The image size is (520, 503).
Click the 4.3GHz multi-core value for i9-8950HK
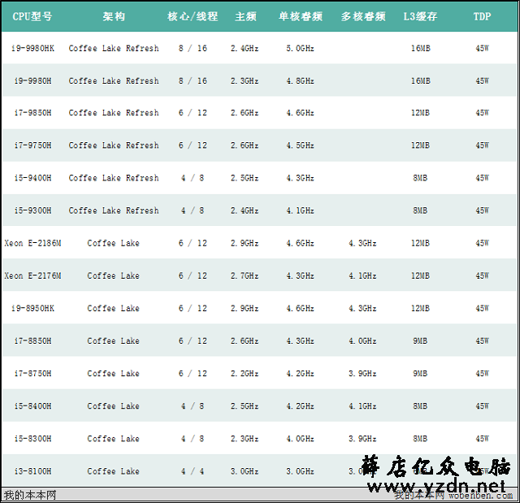click(362, 308)
